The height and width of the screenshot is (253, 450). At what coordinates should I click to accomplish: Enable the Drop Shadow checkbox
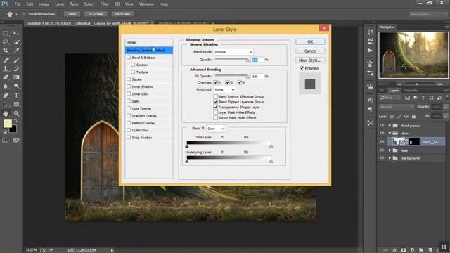pyautogui.click(x=129, y=138)
